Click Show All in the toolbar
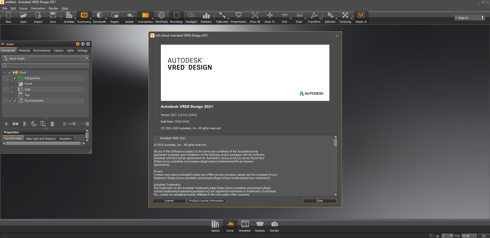 255,17
